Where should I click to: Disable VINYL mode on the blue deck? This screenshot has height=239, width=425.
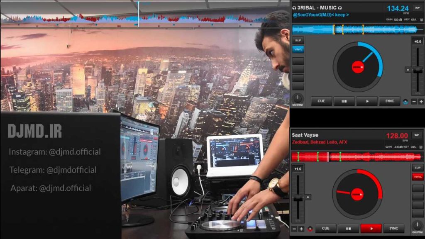point(298,49)
